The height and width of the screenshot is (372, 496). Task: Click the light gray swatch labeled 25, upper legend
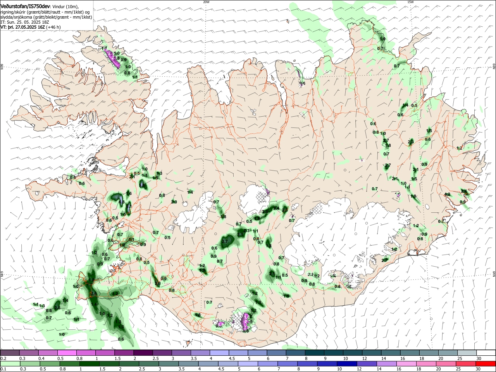pos(466,353)
